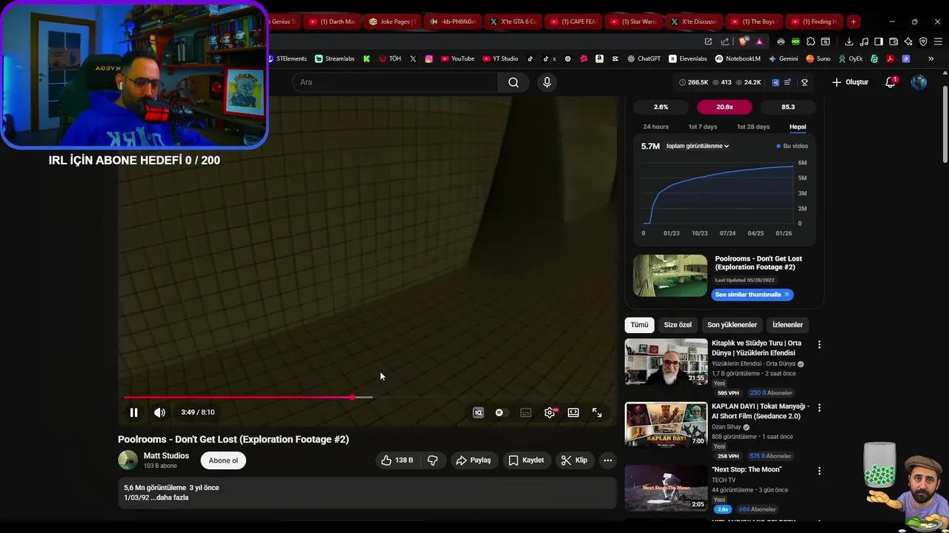Like the video showing 138 B
This screenshot has width=949, height=533.
pos(397,460)
